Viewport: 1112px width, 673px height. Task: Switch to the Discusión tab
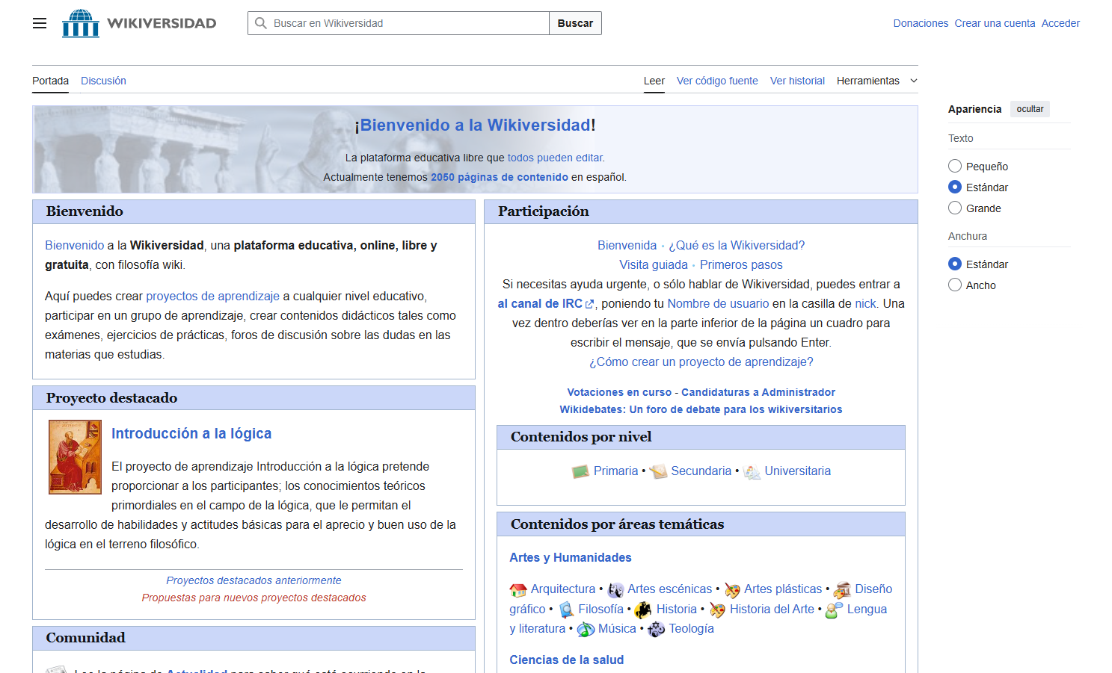(x=103, y=81)
